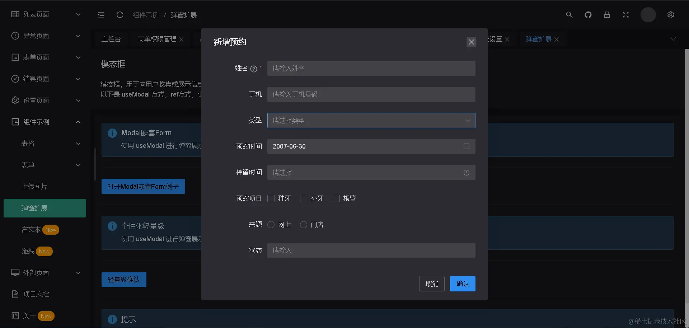Collapse the 组件示例 menu chevron

tap(78, 122)
